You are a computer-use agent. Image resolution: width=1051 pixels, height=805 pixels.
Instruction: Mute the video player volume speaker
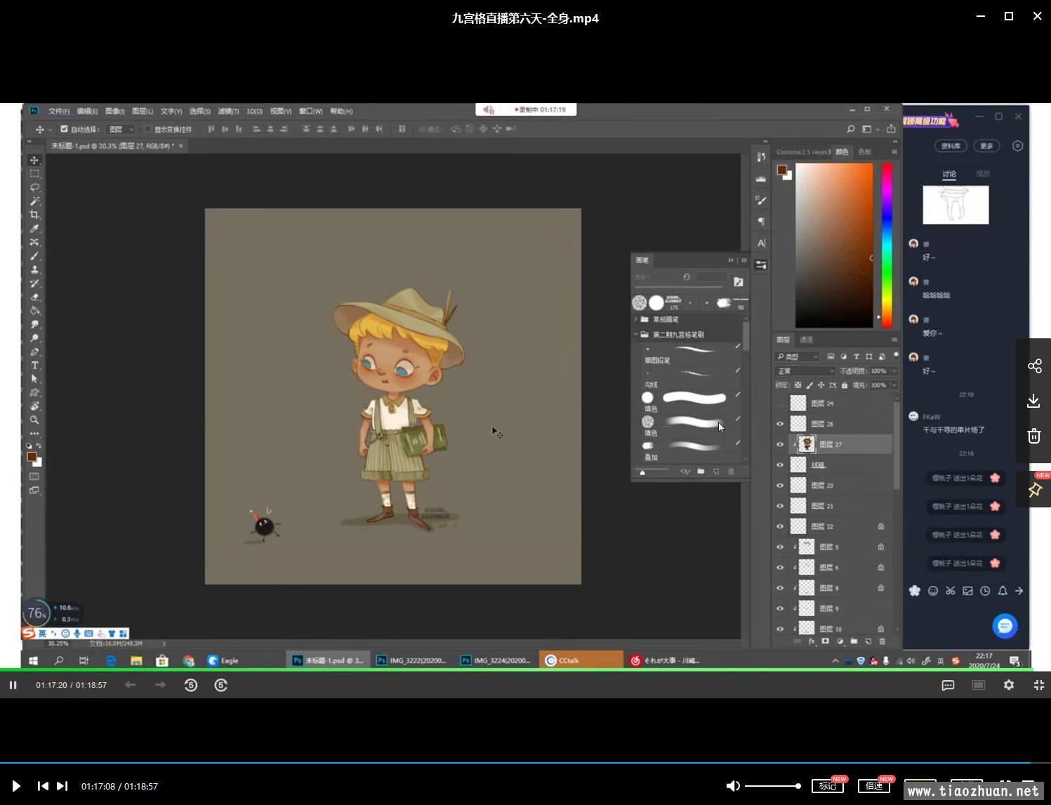(x=732, y=786)
